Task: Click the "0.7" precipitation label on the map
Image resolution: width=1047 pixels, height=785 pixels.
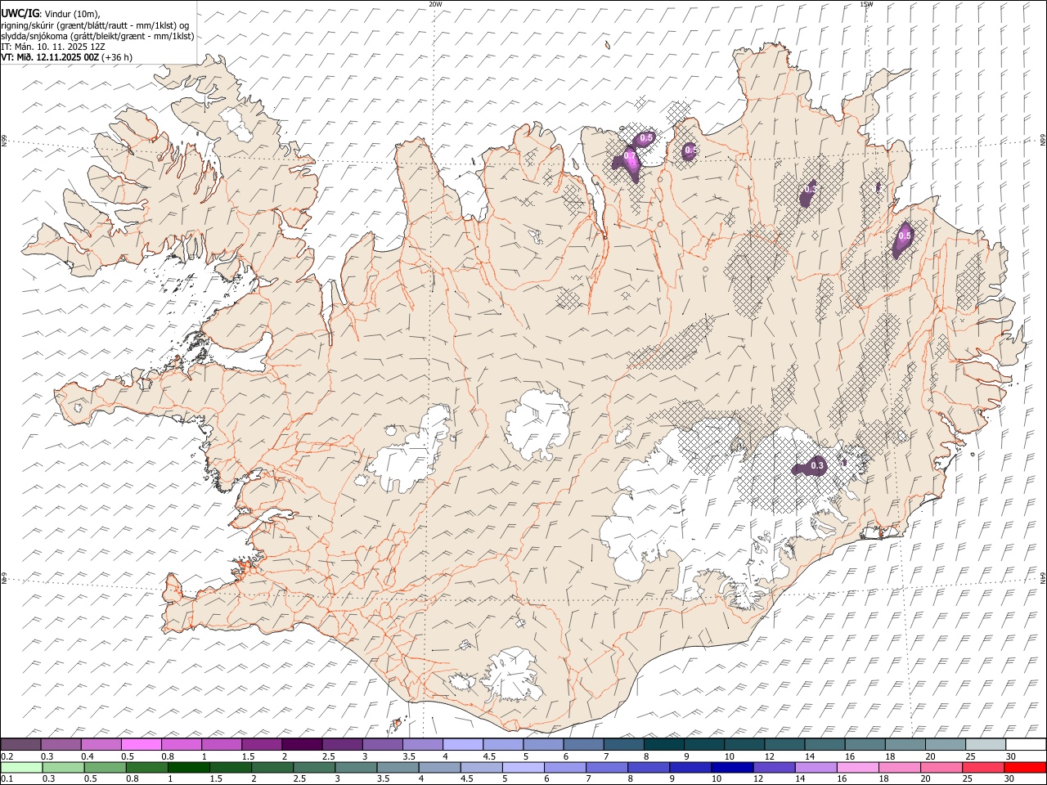Action: pyautogui.click(x=630, y=155)
